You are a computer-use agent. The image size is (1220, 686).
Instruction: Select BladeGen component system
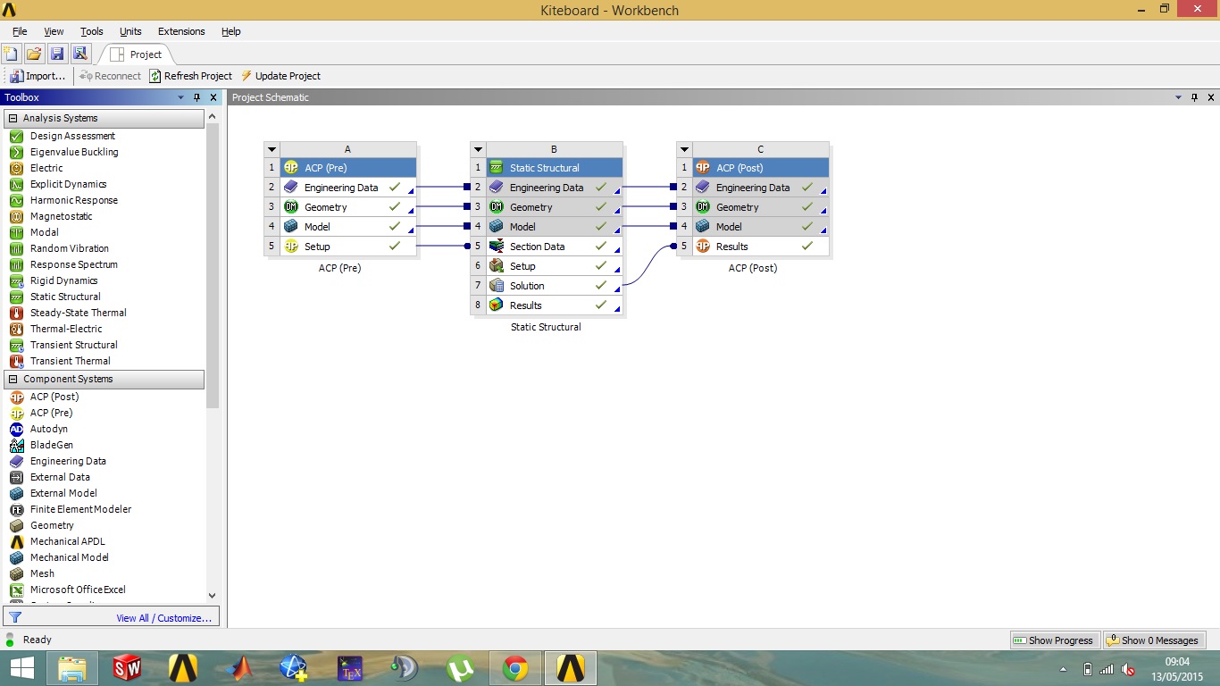52,445
